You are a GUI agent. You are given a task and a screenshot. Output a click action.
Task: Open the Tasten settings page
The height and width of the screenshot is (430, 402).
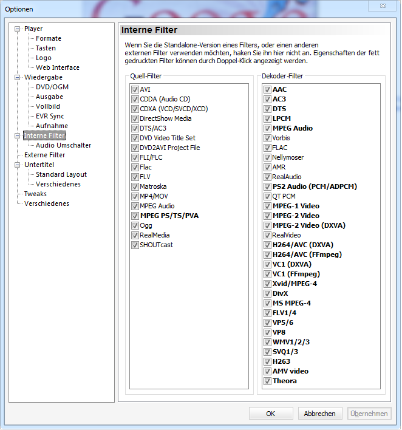tap(46, 48)
